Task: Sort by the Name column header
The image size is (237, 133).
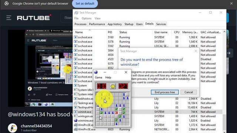Action: (90, 32)
